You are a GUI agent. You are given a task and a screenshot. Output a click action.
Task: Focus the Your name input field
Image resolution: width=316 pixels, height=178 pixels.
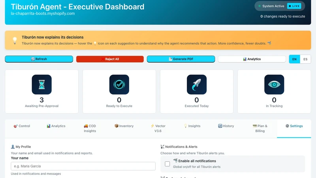pyautogui.click(x=83, y=166)
